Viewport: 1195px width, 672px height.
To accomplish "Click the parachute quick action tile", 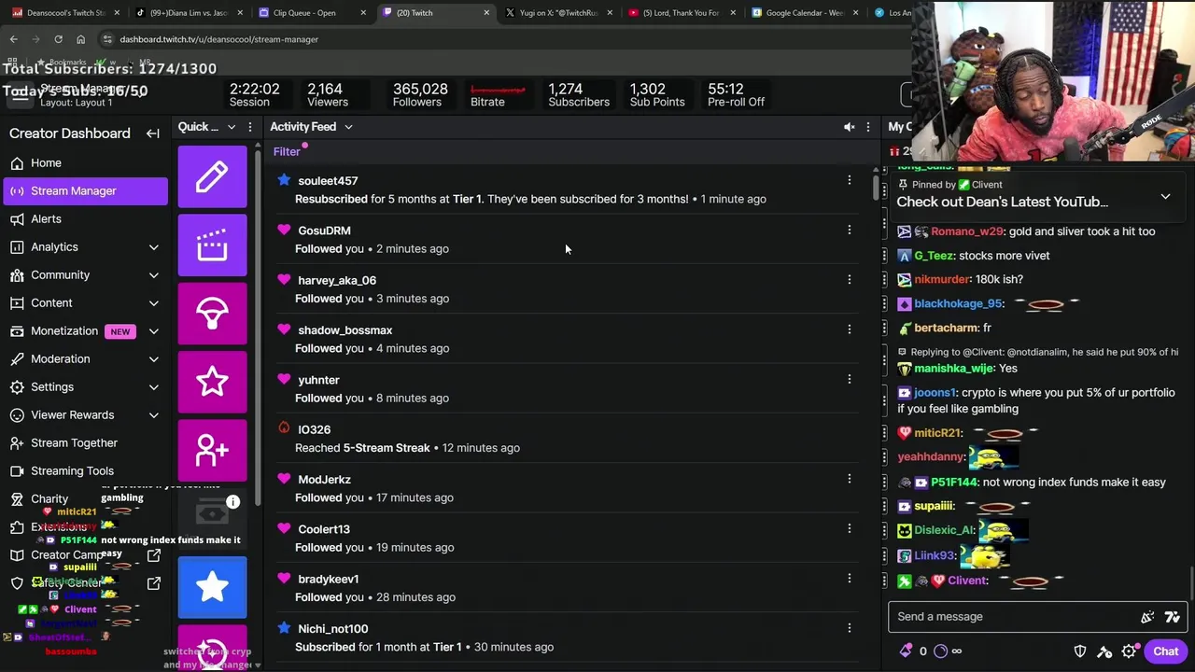I will pos(212,314).
